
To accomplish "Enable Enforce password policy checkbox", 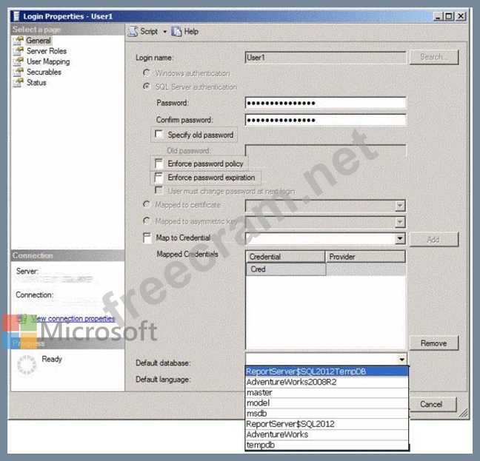I will [159, 164].
